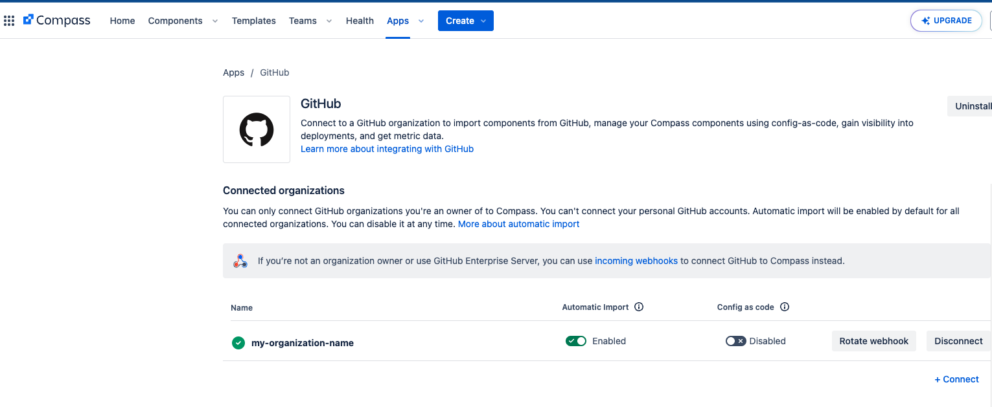The height and width of the screenshot is (407, 992).
Task: Navigate to the Home menu item
Action: (122, 20)
